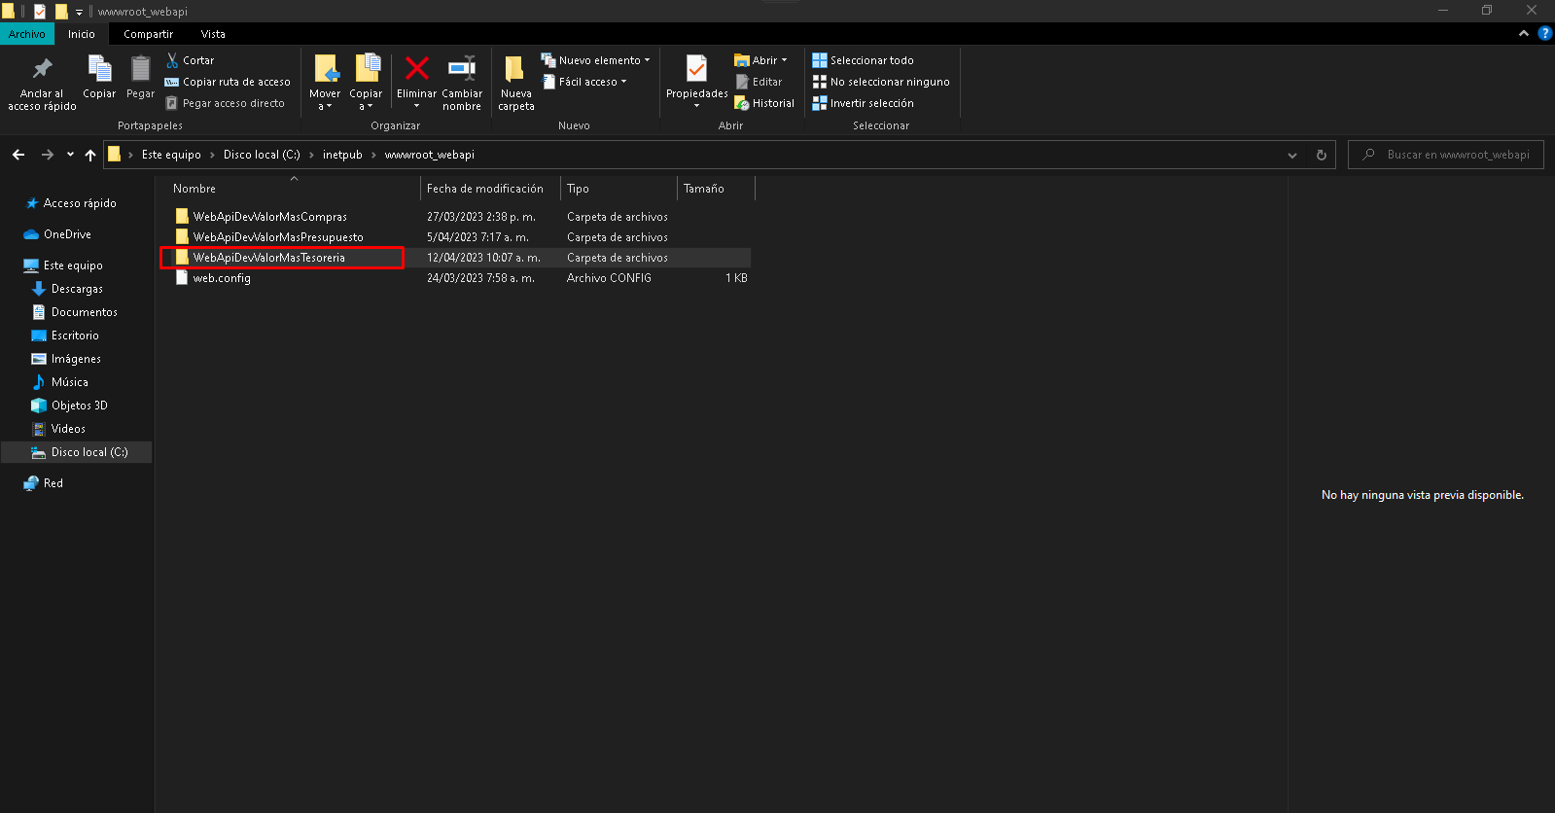Click the Eliminar red X icon
The image size is (1555, 813).
point(416,69)
